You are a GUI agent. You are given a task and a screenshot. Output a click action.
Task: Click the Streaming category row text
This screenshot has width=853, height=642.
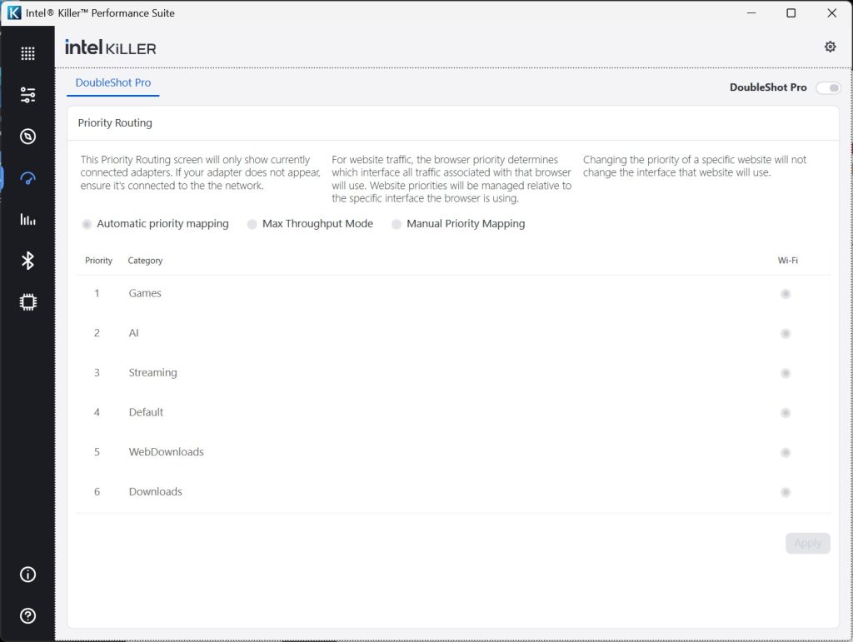(x=153, y=372)
